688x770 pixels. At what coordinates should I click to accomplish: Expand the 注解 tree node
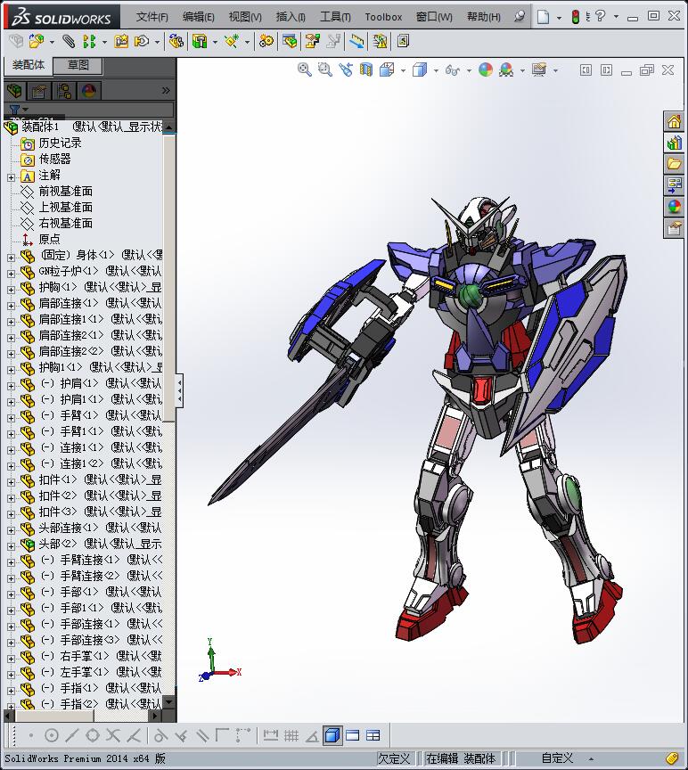[12, 177]
